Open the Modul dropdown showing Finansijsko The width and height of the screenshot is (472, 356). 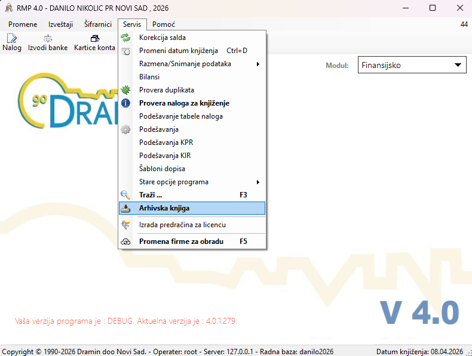pos(412,65)
